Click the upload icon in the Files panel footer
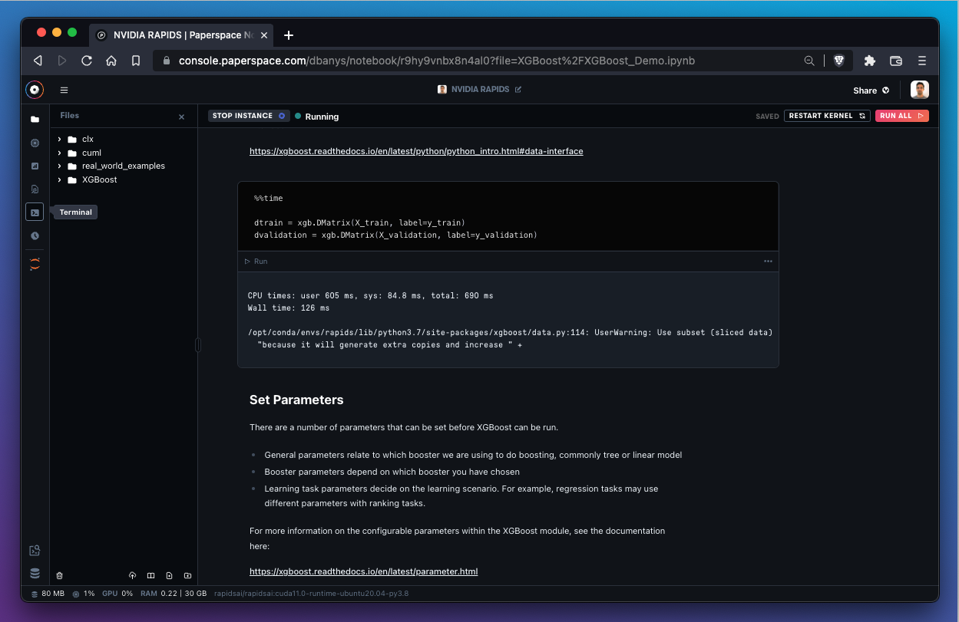 pyautogui.click(x=132, y=575)
